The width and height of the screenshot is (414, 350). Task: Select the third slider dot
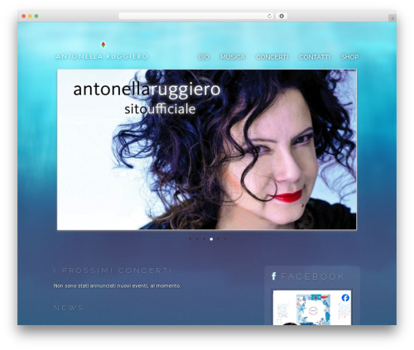[205, 239]
